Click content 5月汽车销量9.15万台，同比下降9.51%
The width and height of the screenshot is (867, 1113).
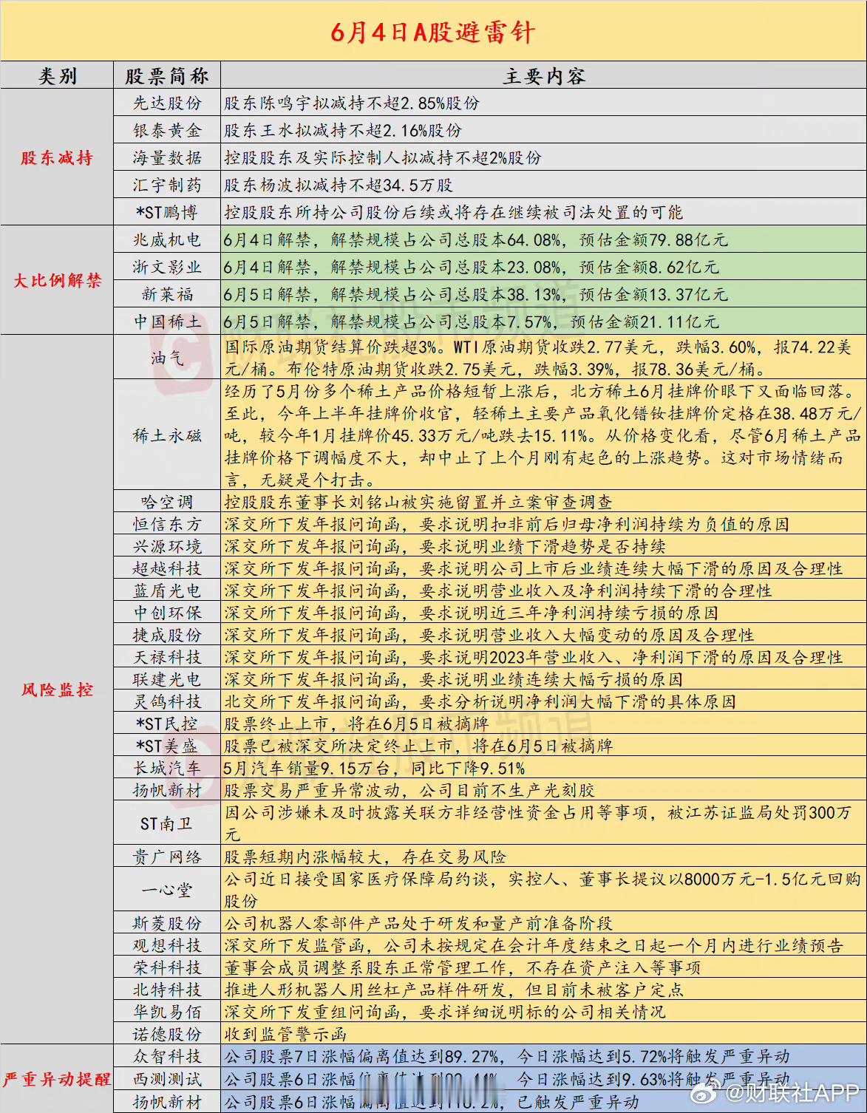coord(374,769)
